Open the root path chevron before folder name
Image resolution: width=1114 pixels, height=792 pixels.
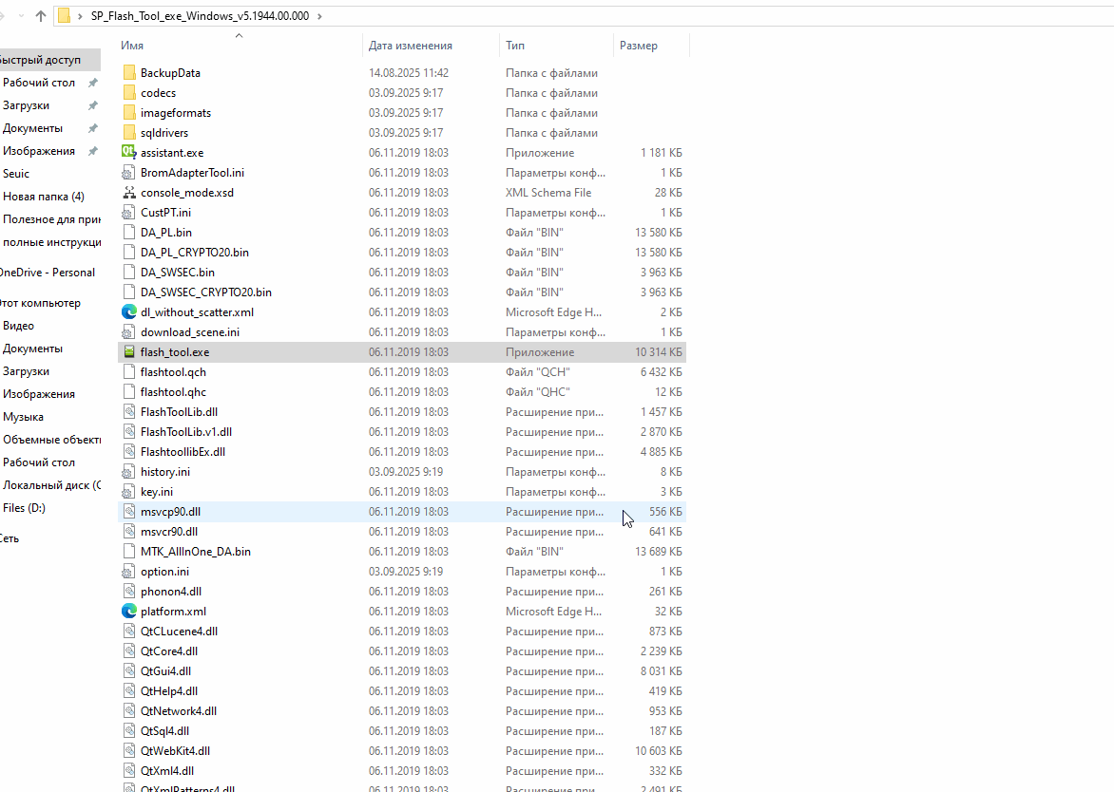[80, 16]
